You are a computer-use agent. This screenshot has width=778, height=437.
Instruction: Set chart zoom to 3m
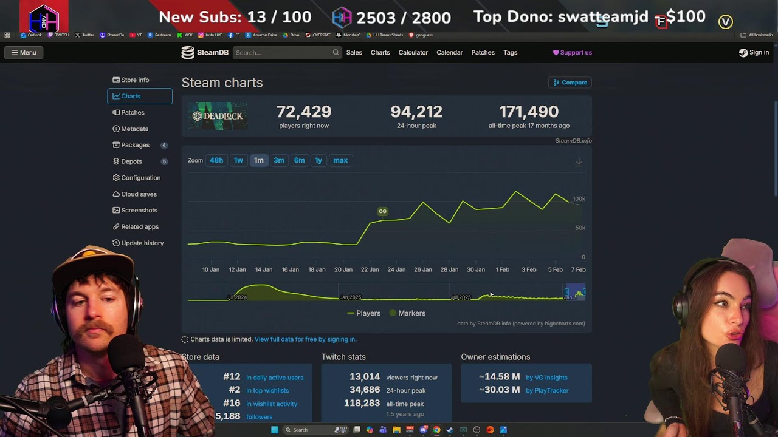[x=279, y=160]
